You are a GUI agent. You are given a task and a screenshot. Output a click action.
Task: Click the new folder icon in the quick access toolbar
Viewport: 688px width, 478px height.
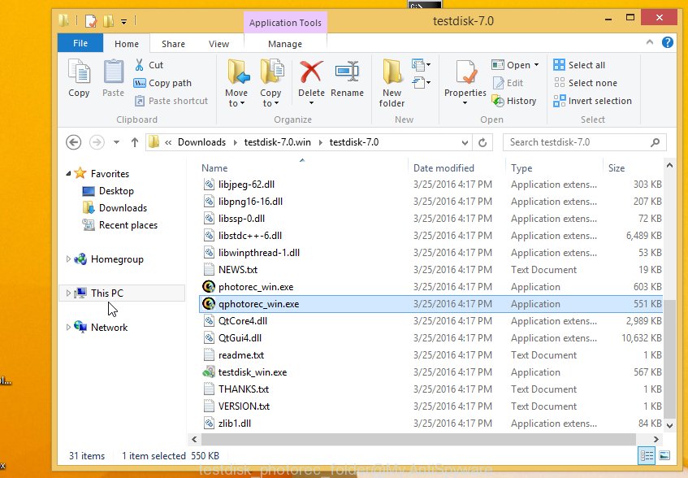pyautogui.click(x=108, y=20)
